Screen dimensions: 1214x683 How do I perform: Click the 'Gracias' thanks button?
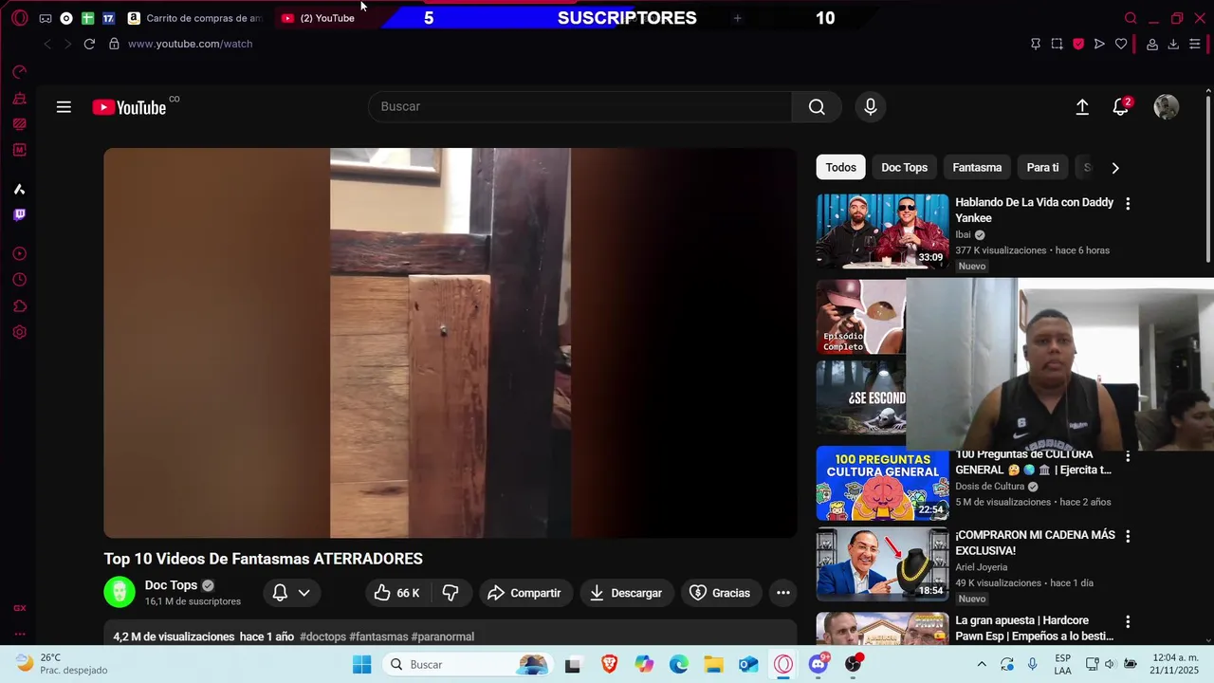click(x=720, y=593)
